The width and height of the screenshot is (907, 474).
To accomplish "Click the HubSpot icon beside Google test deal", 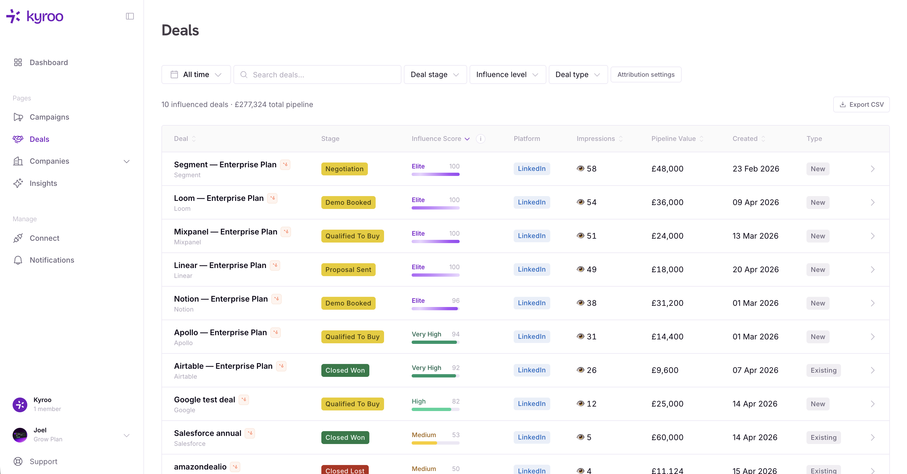I will pyautogui.click(x=244, y=399).
